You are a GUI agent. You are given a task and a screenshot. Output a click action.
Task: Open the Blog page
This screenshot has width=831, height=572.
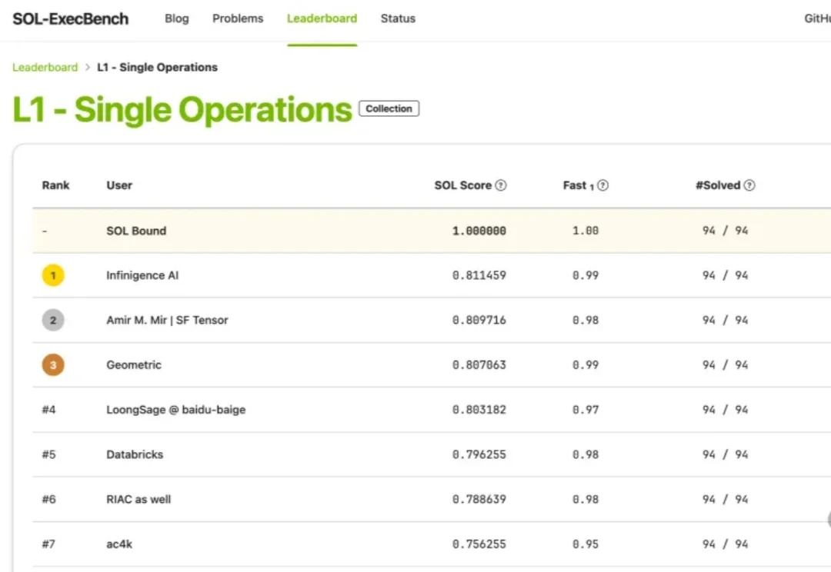pyautogui.click(x=176, y=18)
